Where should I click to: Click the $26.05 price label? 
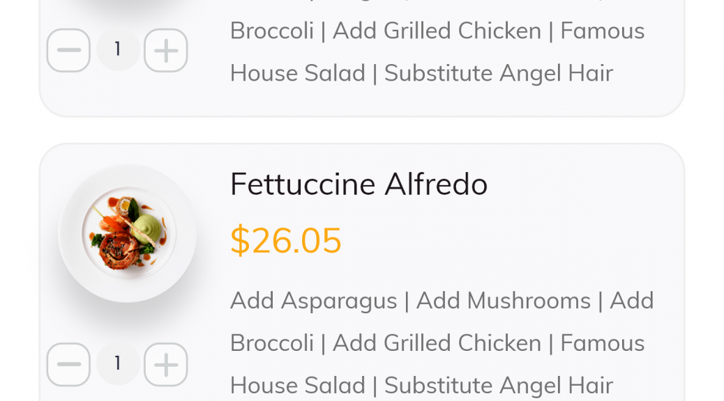point(286,240)
